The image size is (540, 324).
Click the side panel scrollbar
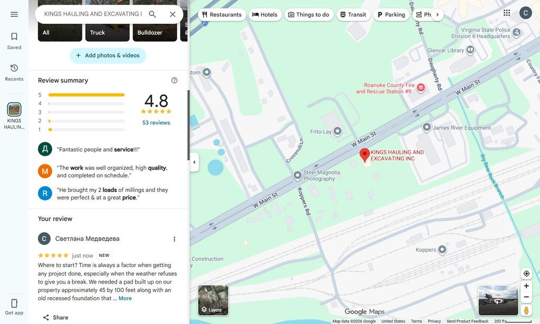(188, 125)
